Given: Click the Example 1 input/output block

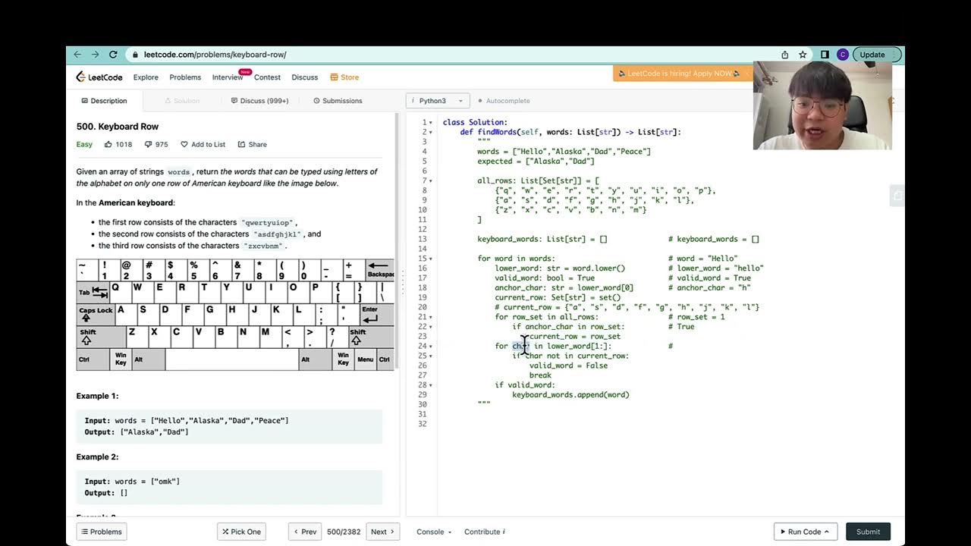Looking at the screenshot, I should 229,426.
